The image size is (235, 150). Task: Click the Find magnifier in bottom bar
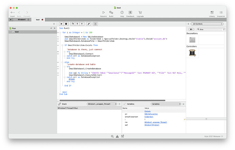[x=112, y=136]
